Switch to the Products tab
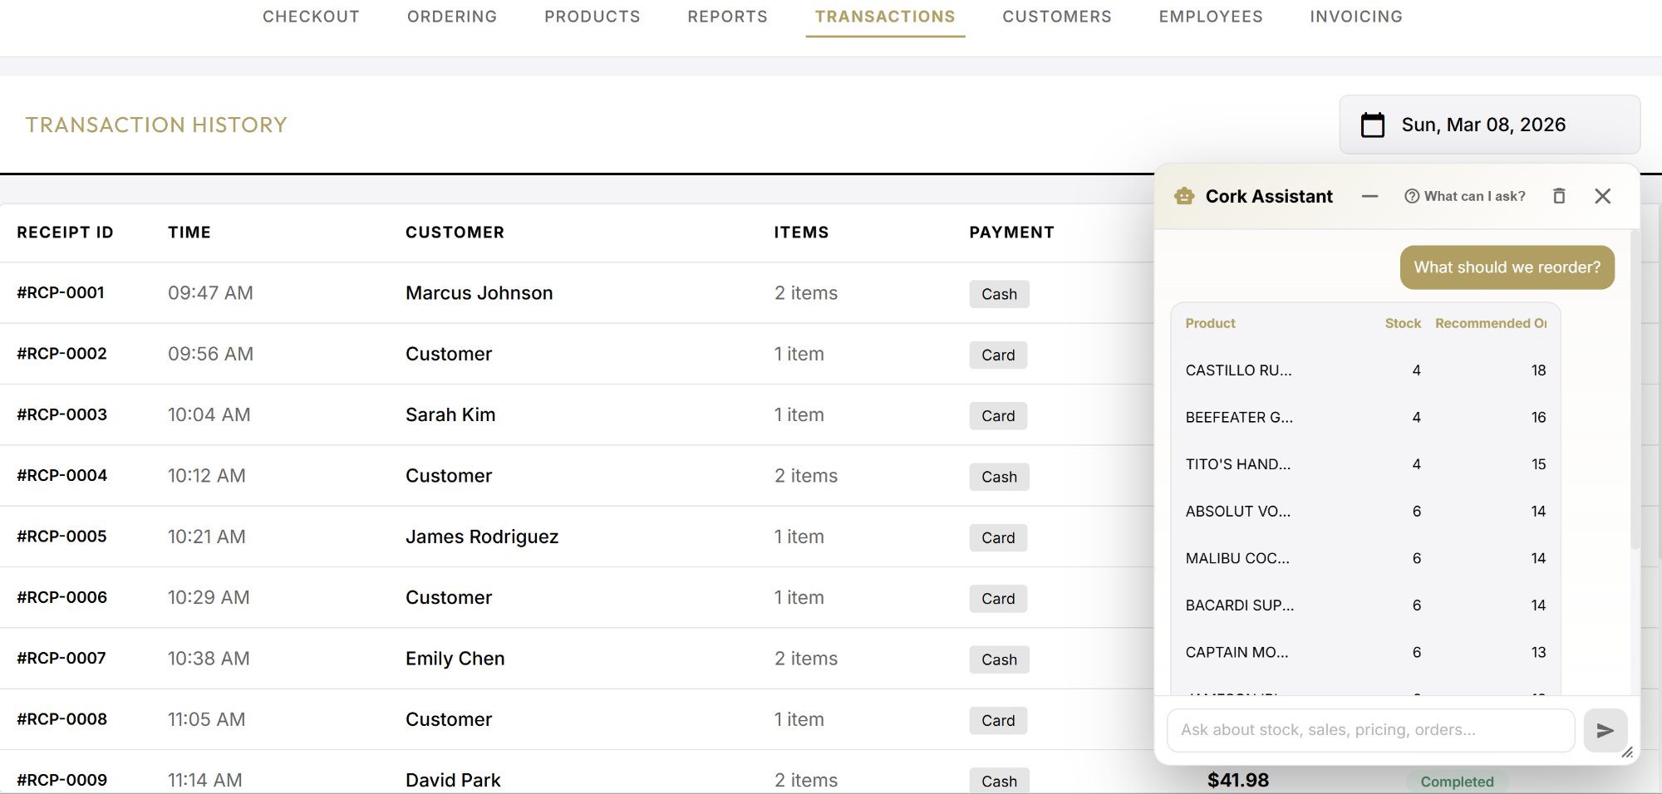1662x794 pixels. pos(593,16)
